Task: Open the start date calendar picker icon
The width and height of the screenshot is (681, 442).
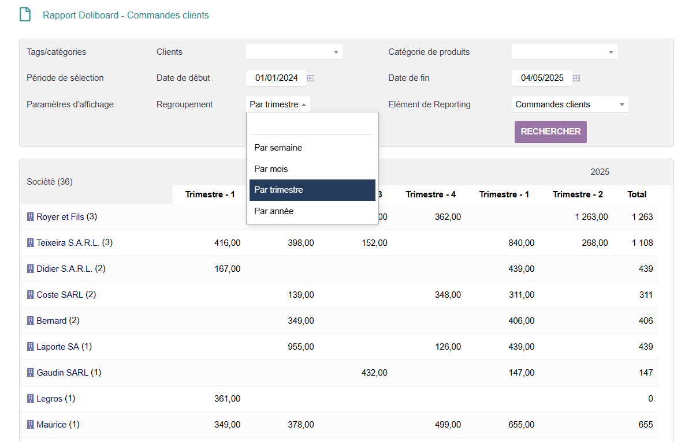Action: coord(310,78)
